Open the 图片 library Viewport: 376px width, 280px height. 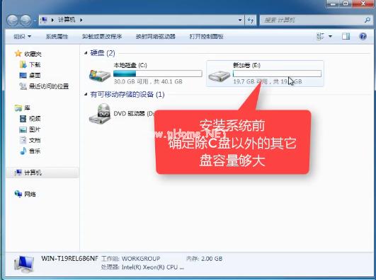coord(30,129)
